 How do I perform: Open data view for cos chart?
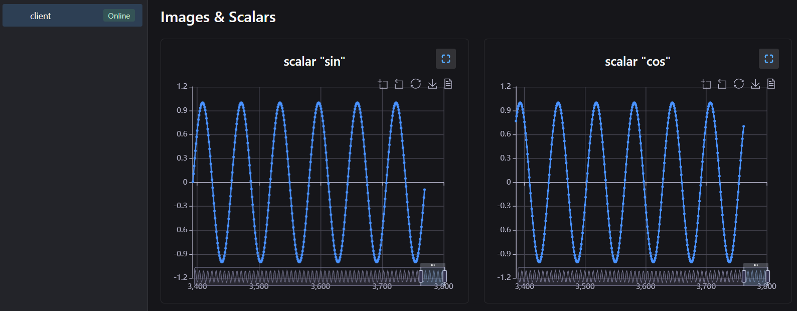click(x=771, y=84)
